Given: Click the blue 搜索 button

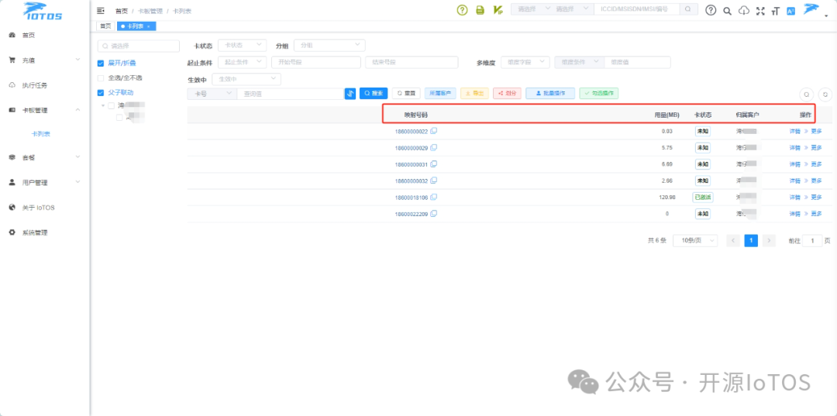Looking at the screenshot, I should click(374, 93).
